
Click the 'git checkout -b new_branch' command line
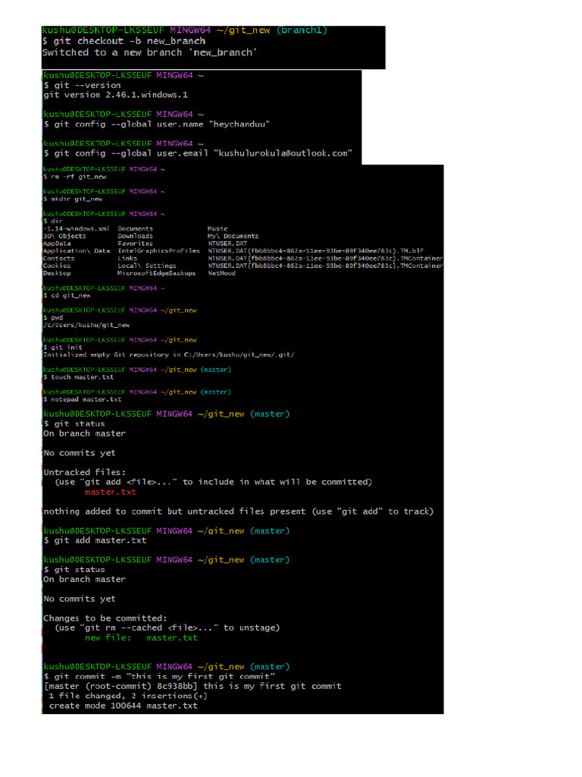tap(124, 41)
